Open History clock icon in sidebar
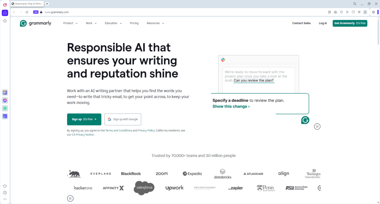The width and height of the screenshot is (380, 204). coord(5,193)
